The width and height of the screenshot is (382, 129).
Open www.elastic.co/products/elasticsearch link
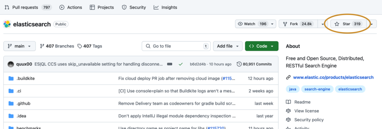(333, 77)
